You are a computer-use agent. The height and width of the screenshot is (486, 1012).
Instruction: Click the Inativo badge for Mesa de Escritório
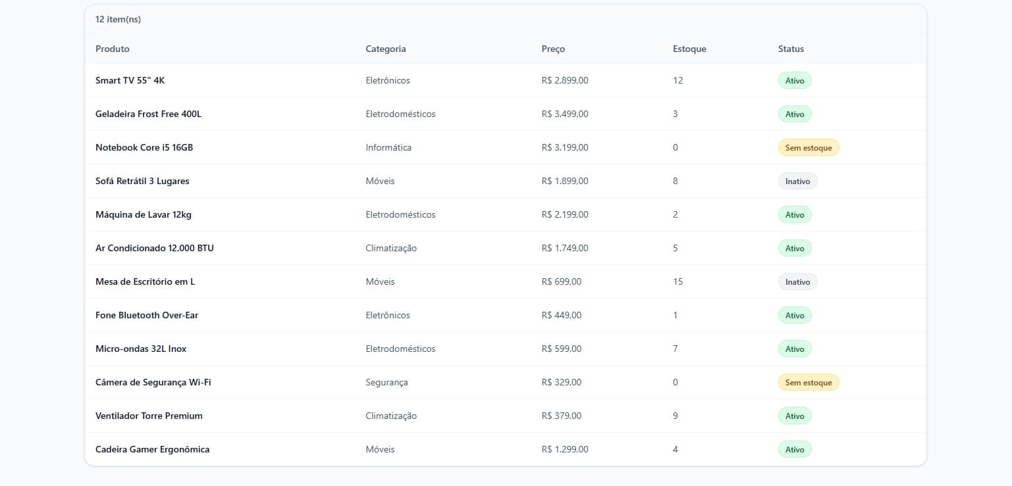point(797,281)
